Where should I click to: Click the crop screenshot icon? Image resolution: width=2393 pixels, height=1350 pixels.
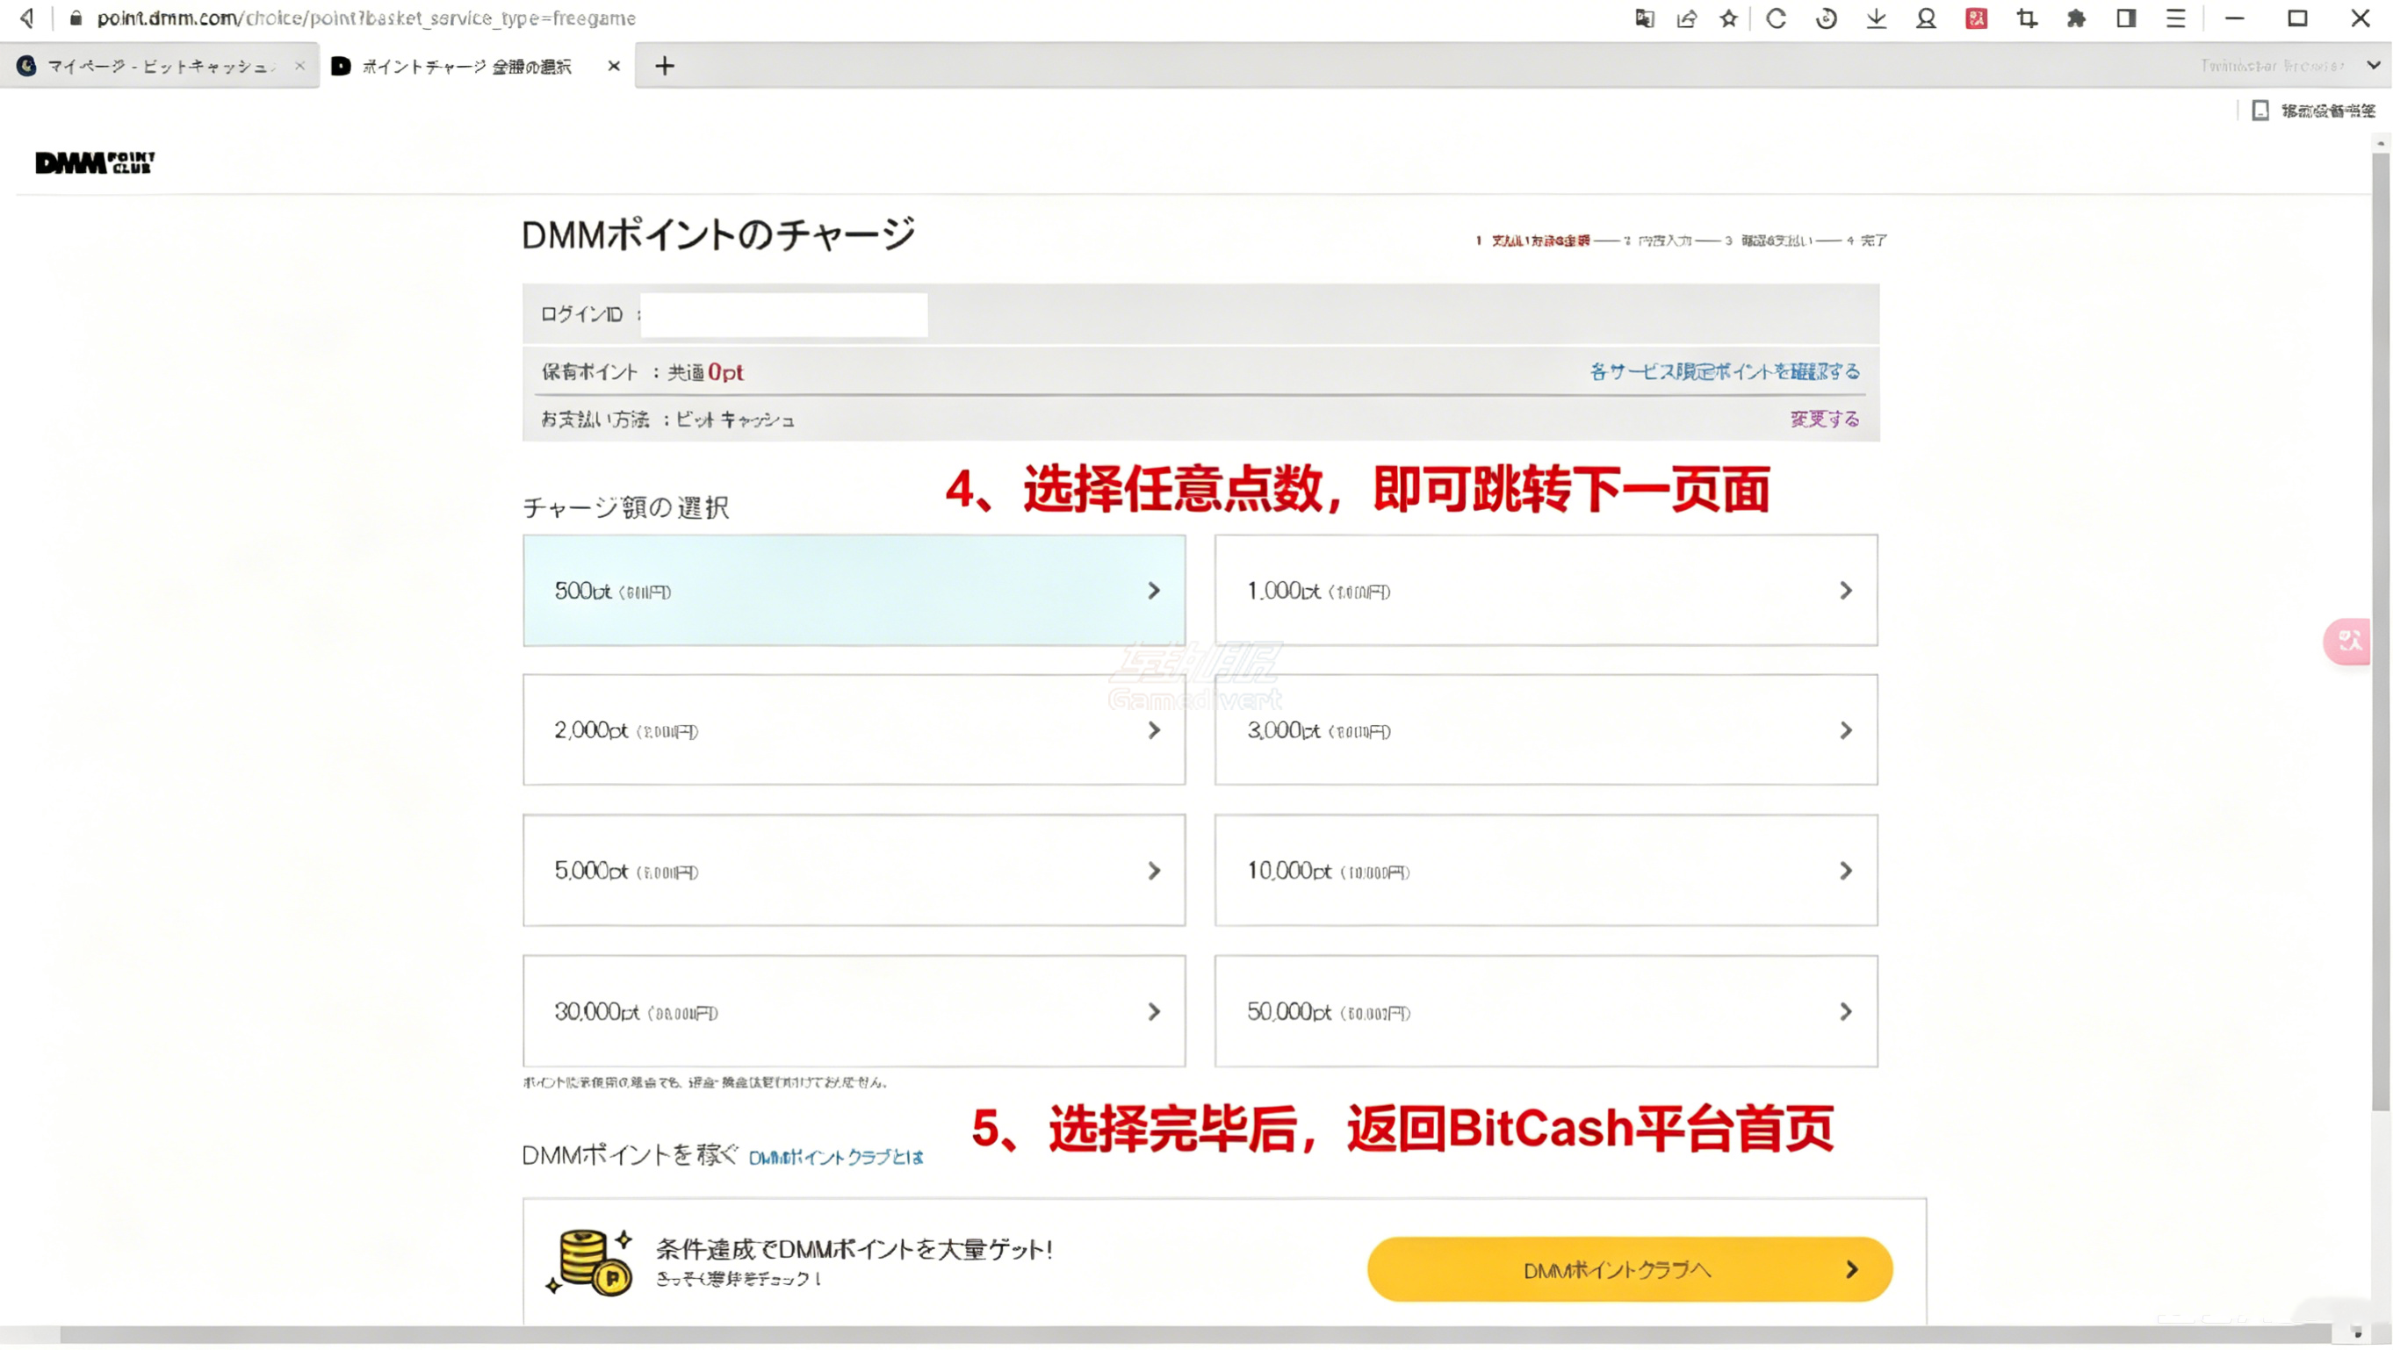(x=2027, y=18)
